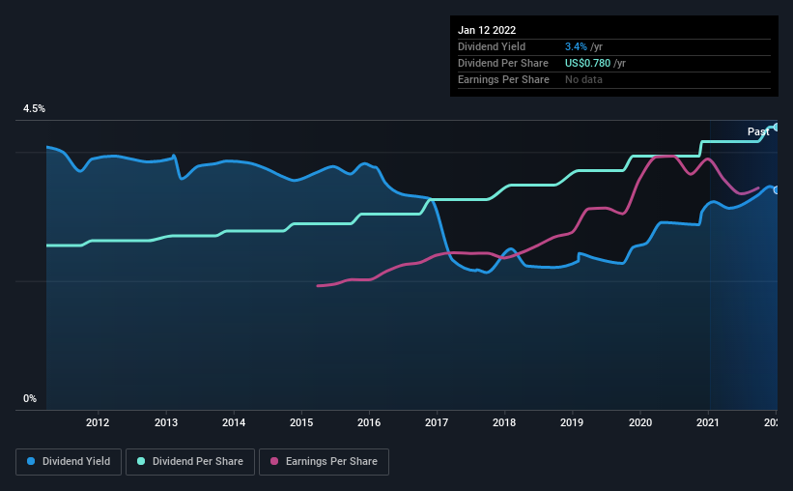Click the pink Earnings Per Share legend dot

coord(274,461)
